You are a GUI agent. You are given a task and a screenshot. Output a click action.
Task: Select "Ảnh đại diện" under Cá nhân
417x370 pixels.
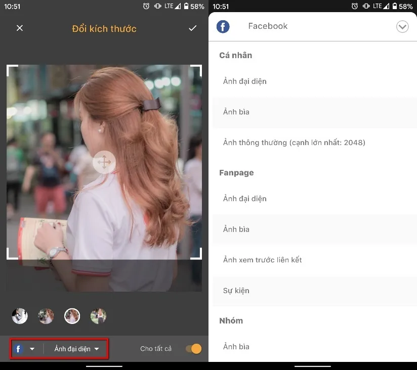click(245, 81)
